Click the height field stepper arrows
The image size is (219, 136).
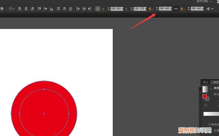coord(189,9)
